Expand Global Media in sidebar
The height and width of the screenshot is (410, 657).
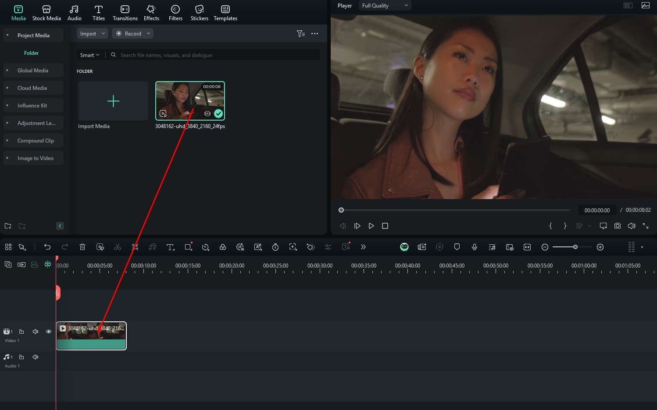click(7, 70)
